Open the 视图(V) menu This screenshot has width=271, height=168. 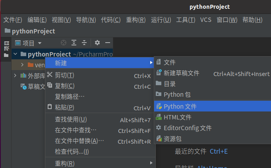pos(61,20)
